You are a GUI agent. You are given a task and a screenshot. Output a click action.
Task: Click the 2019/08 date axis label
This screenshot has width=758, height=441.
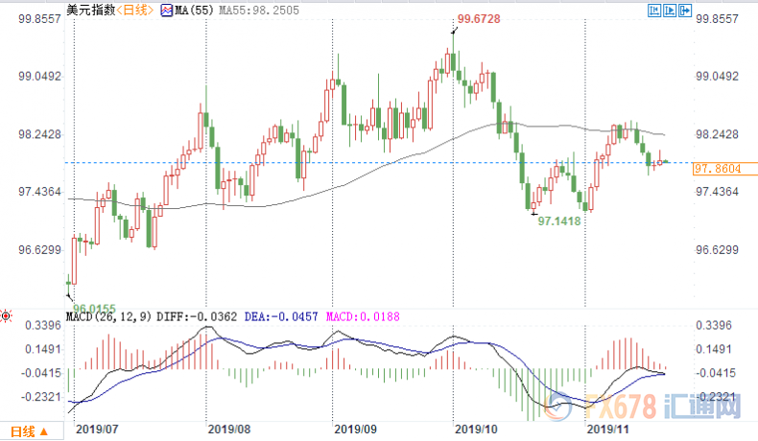pos(229,429)
